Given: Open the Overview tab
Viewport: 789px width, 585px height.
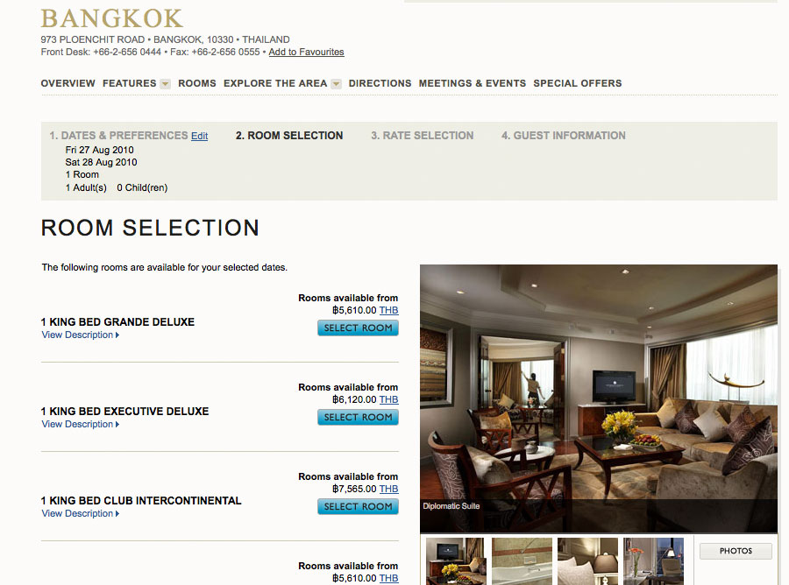Looking at the screenshot, I should [x=68, y=83].
